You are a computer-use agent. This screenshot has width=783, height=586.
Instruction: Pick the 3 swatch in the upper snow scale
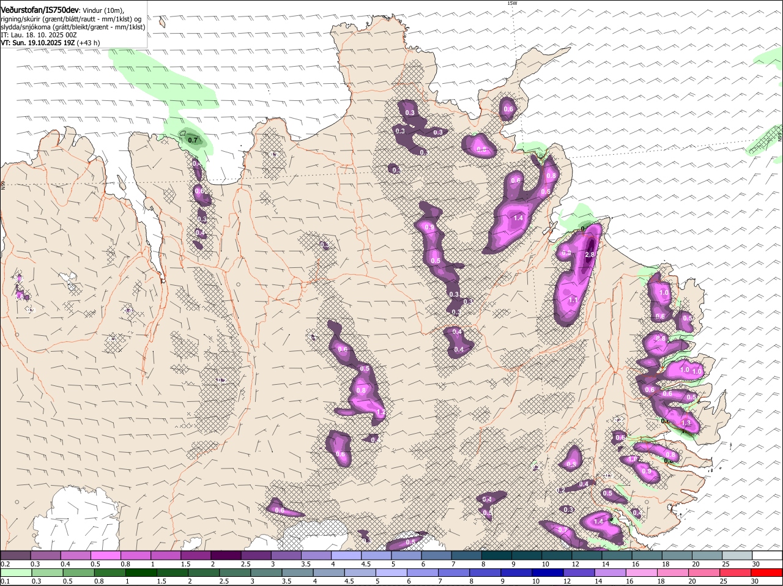(x=286, y=555)
